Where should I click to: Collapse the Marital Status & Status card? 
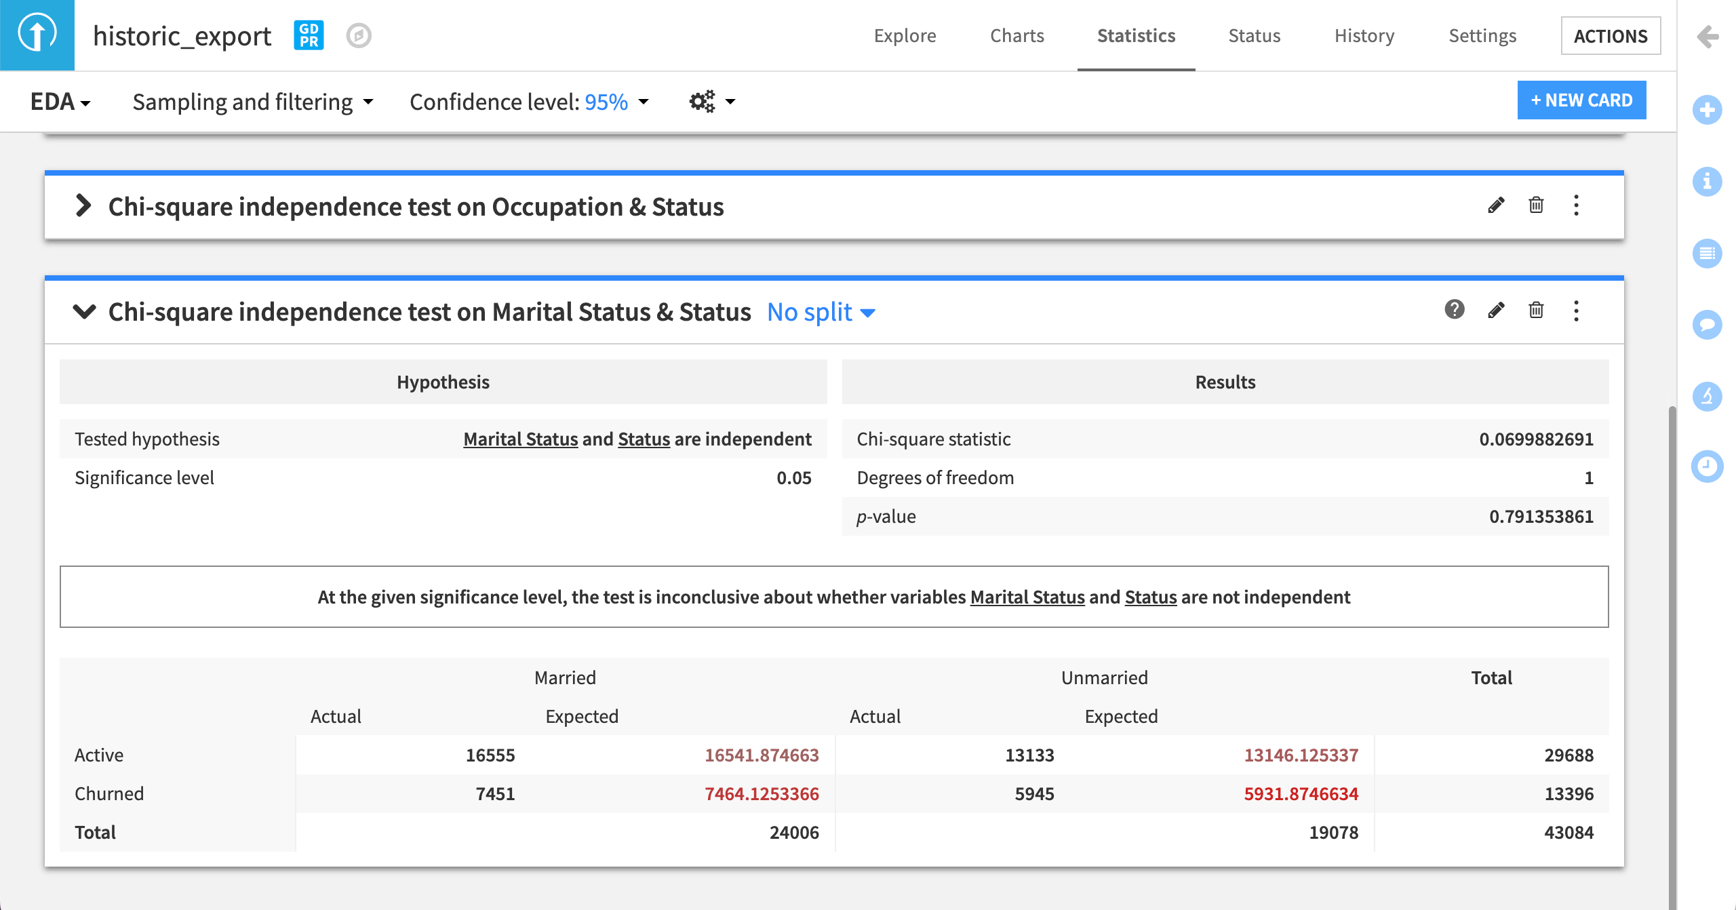coord(84,312)
